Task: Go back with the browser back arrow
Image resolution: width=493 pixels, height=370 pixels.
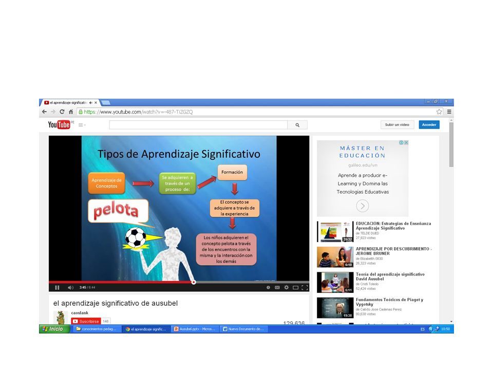Action: tap(44, 112)
